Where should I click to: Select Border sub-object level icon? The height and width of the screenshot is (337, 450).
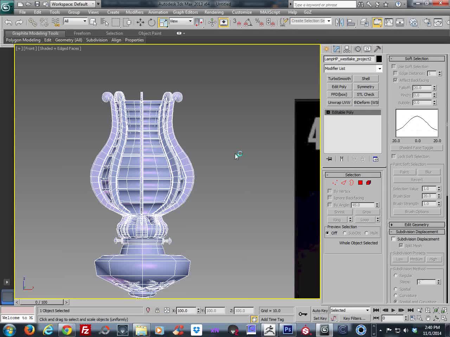(x=352, y=183)
